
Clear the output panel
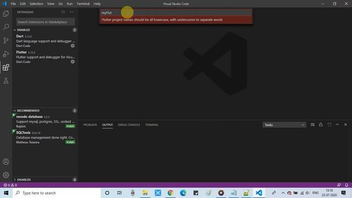312,125
